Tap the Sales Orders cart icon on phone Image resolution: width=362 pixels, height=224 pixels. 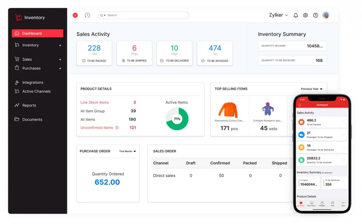tap(311, 204)
